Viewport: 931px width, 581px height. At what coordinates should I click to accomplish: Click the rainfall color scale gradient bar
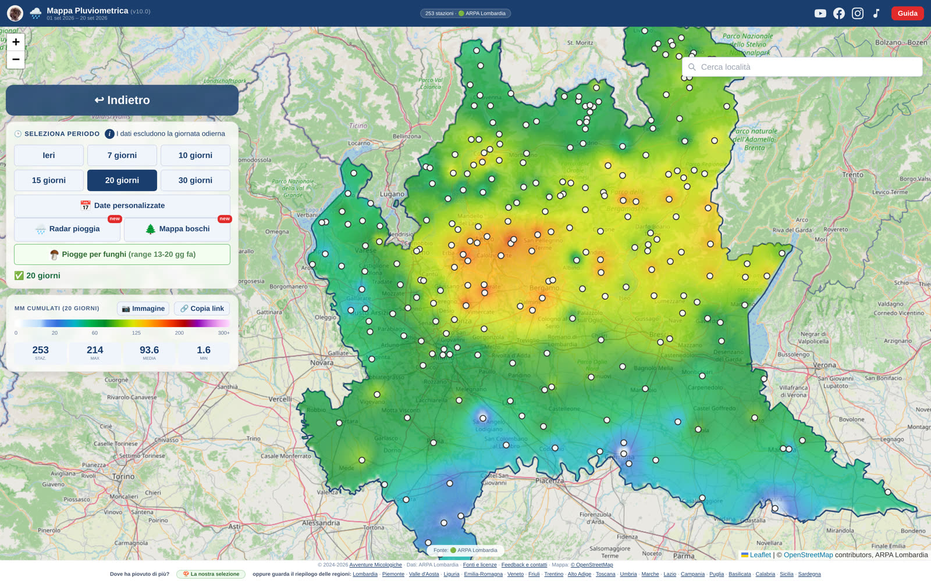click(122, 323)
